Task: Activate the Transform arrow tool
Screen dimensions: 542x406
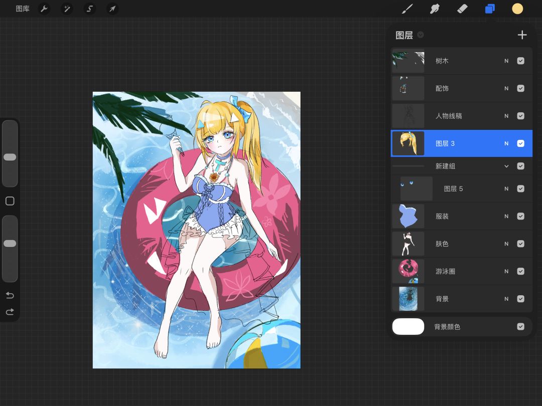Action: [x=112, y=9]
